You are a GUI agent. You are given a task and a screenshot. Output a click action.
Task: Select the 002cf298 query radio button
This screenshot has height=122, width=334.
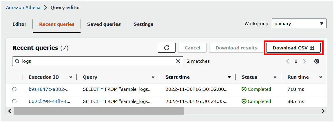(14, 101)
